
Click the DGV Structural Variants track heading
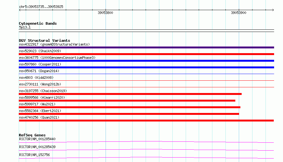[x=45, y=40]
